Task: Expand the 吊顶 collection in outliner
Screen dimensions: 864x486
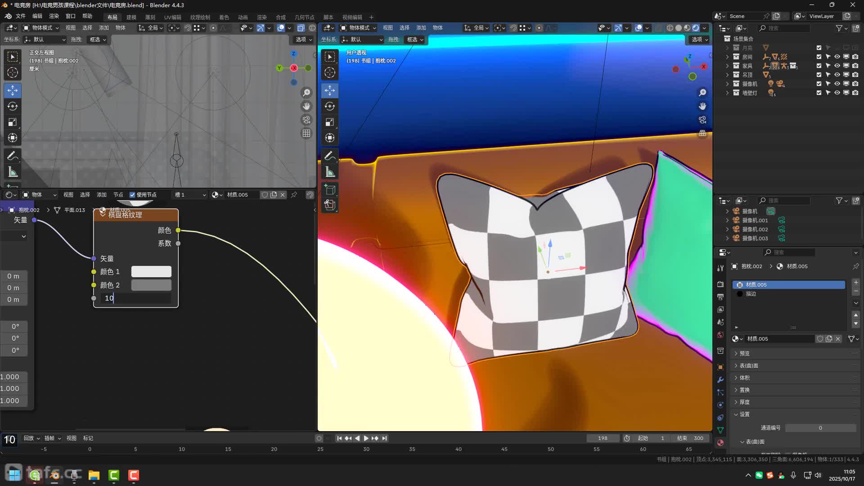Action: [x=727, y=75]
